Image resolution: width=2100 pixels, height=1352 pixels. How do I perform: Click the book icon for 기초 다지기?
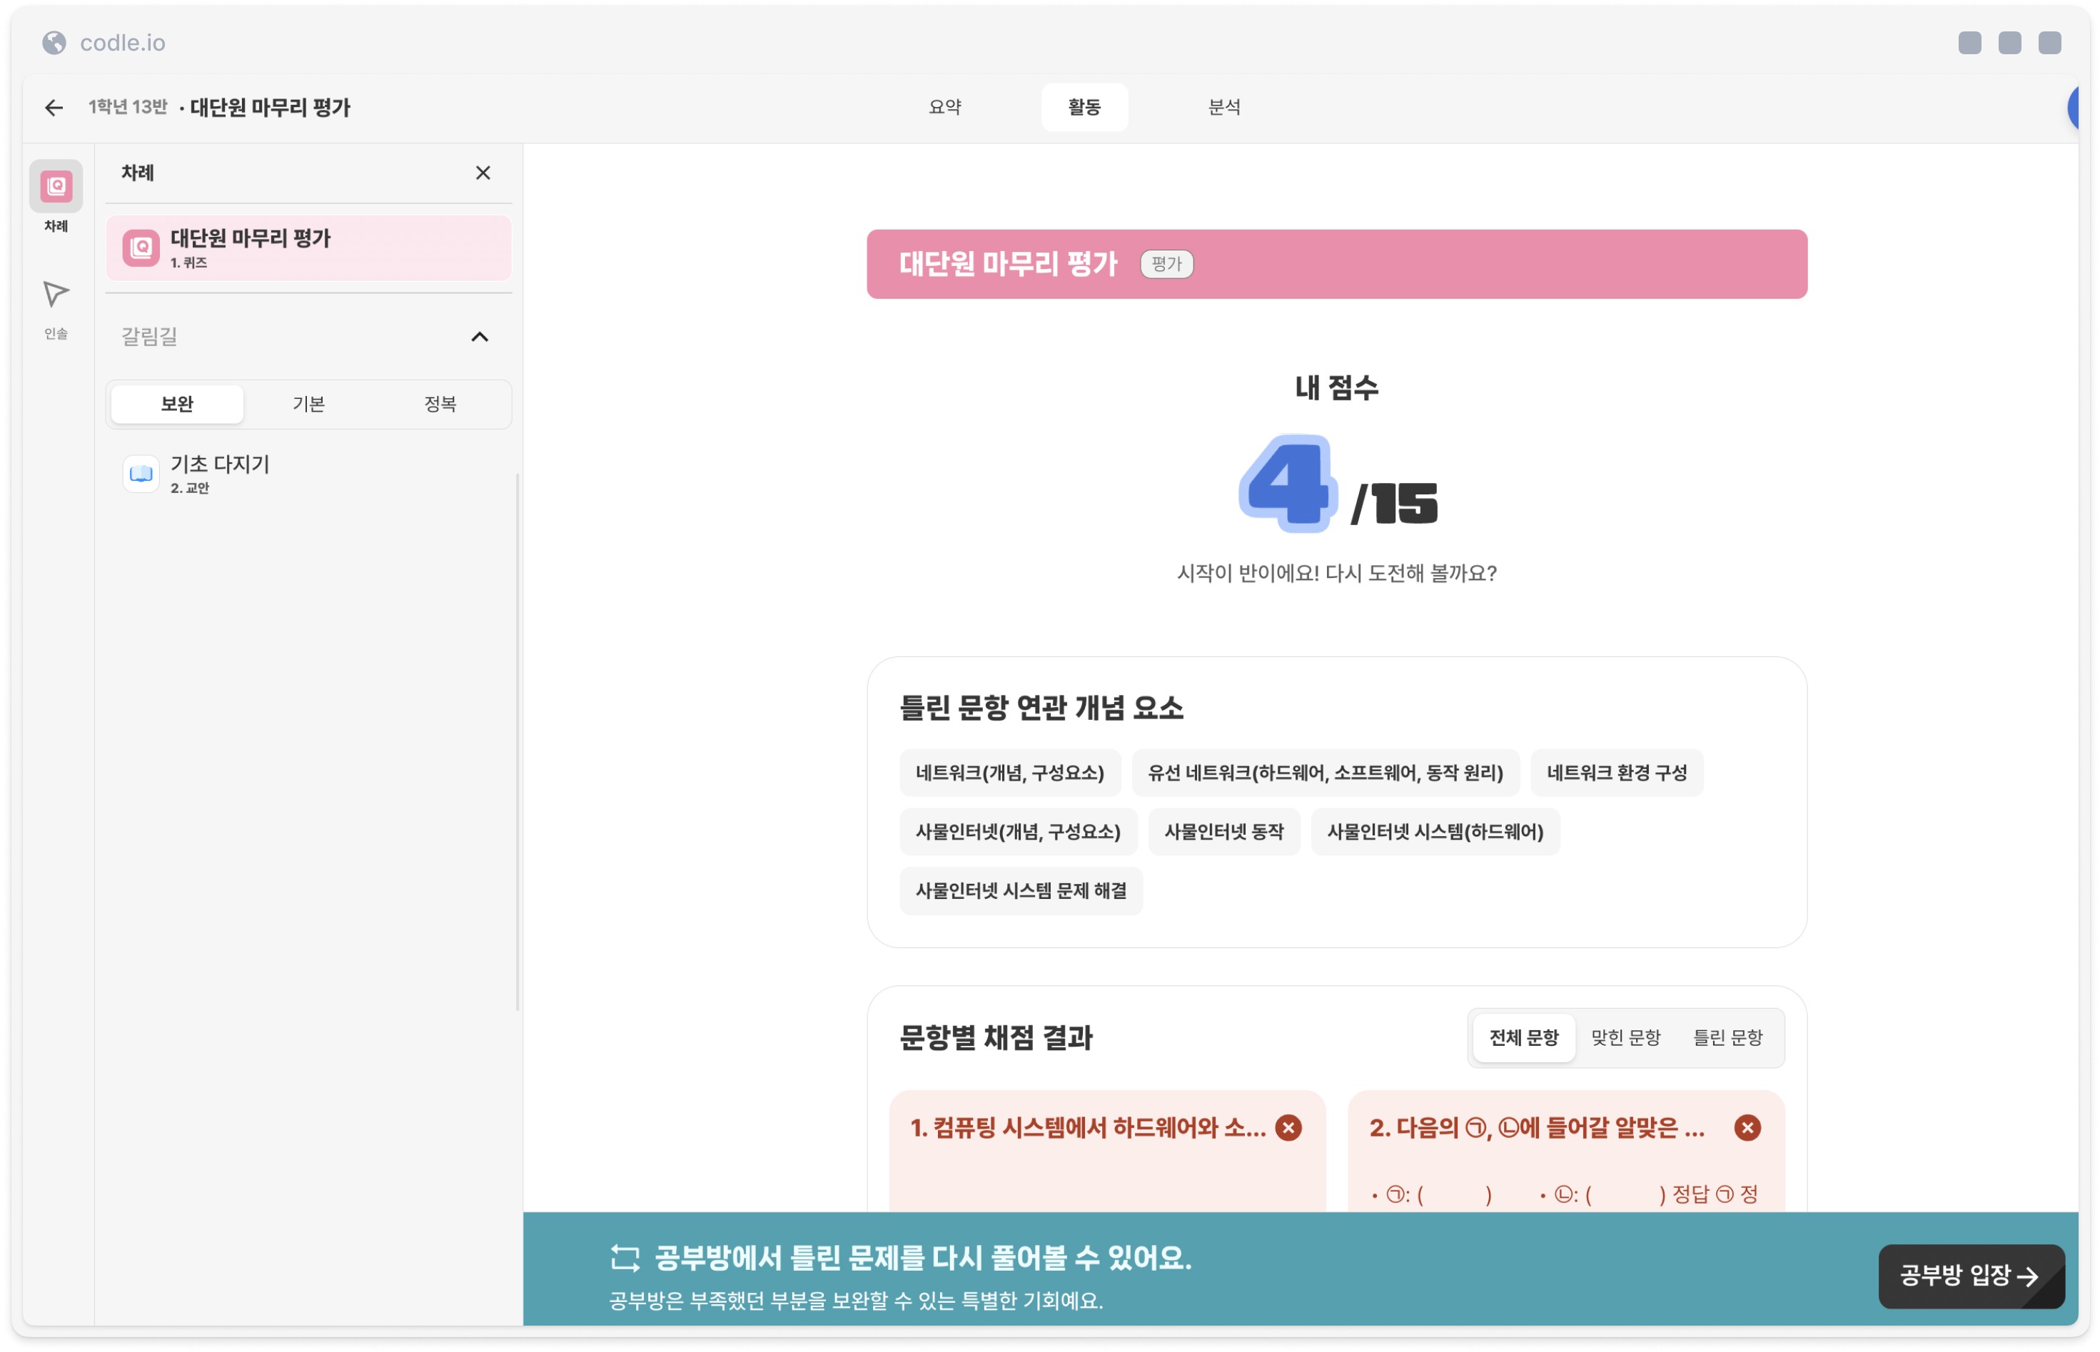point(141,473)
